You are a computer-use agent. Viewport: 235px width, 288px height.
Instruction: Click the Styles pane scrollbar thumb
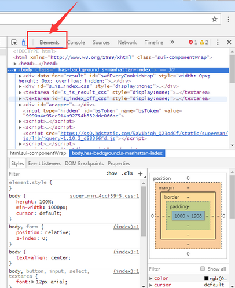click(144, 211)
